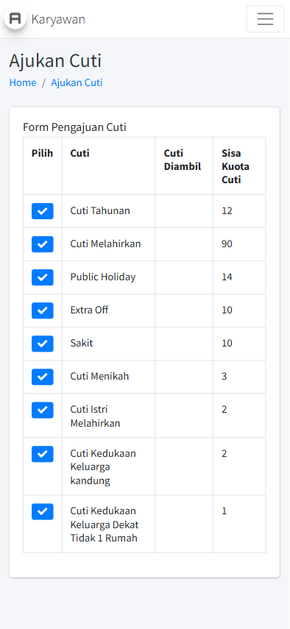
Task: Go to the Home breadcrumb link
Action: 23,82
